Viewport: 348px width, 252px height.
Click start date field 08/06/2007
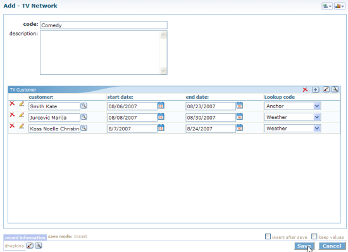132,106
